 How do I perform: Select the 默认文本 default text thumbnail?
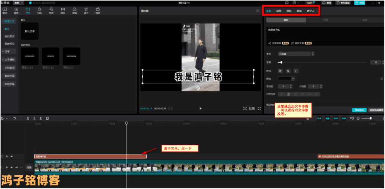30,31
